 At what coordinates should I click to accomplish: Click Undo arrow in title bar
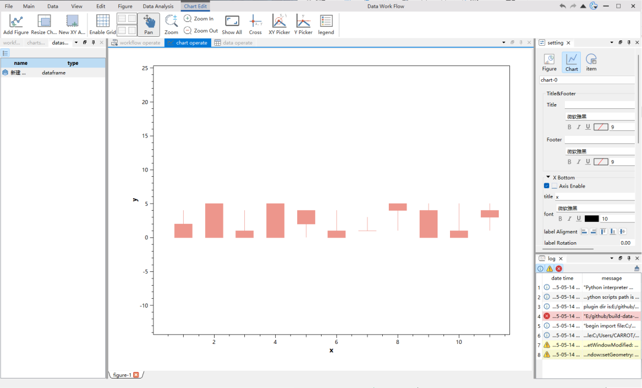pos(562,6)
